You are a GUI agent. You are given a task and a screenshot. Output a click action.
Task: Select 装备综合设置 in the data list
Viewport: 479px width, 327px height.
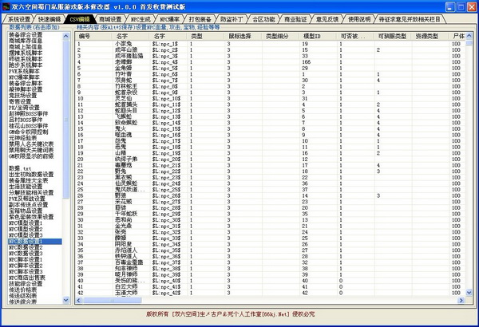pyautogui.click(x=31, y=35)
